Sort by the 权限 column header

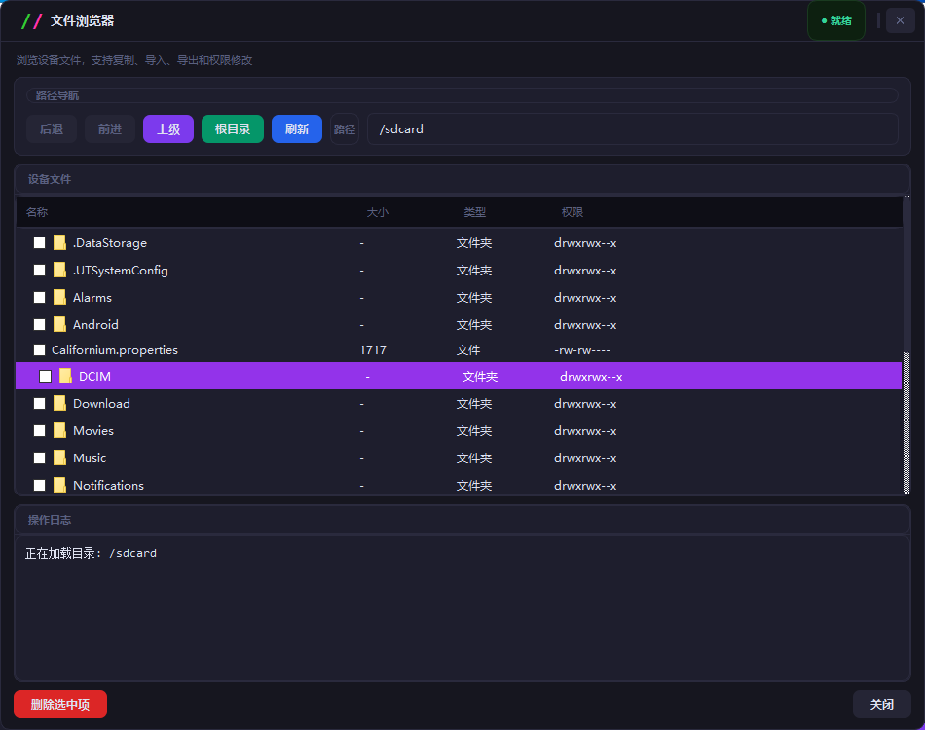point(573,212)
